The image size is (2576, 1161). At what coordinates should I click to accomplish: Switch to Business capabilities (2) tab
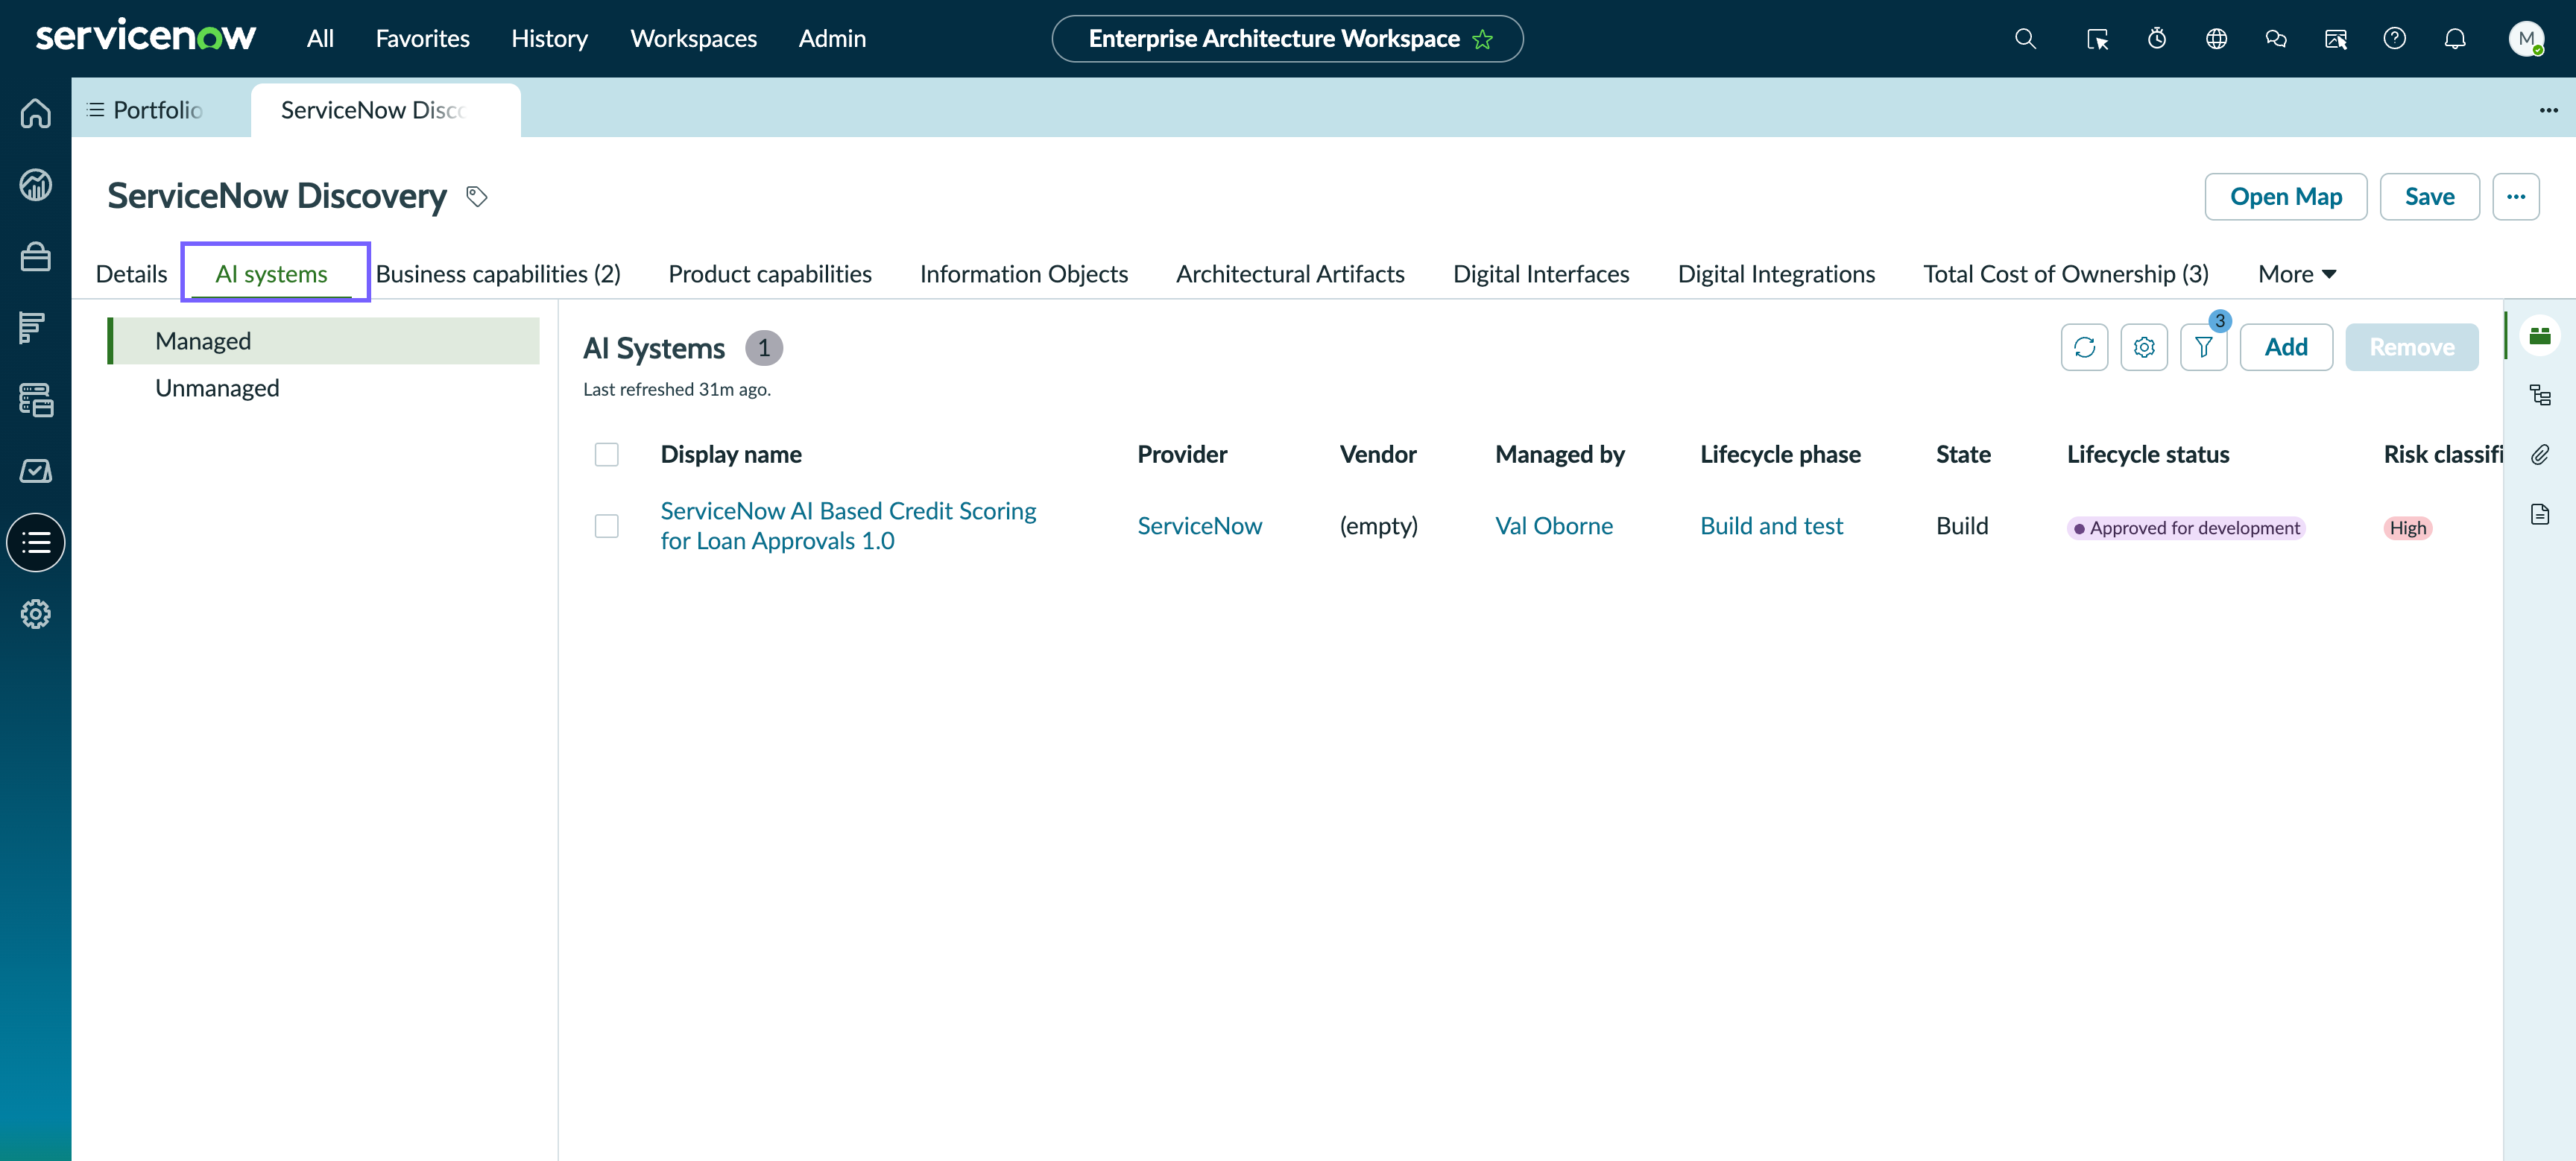coord(498,274)
